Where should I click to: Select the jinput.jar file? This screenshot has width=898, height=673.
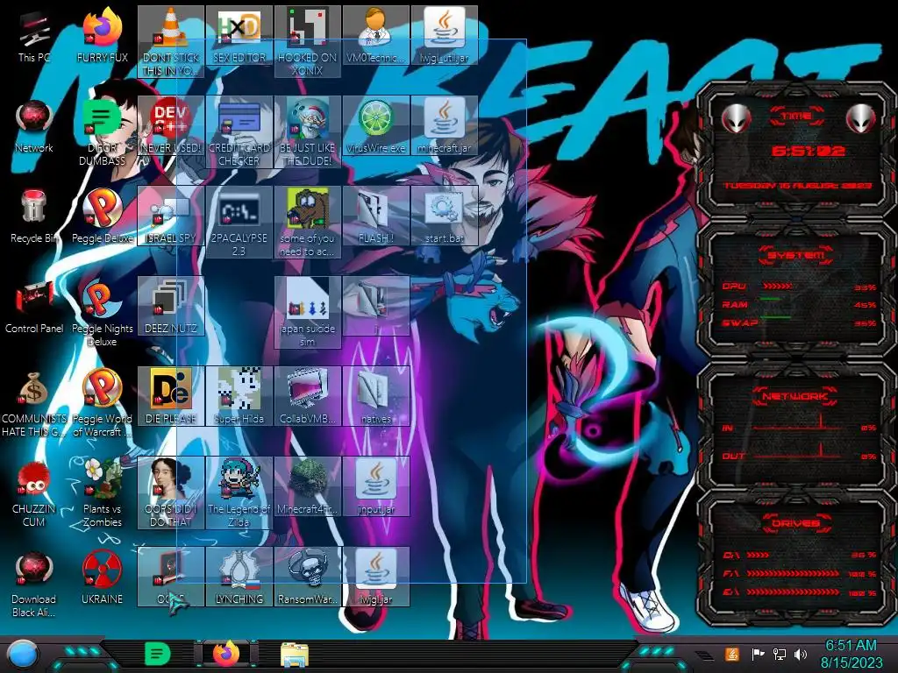pos(375,487)
